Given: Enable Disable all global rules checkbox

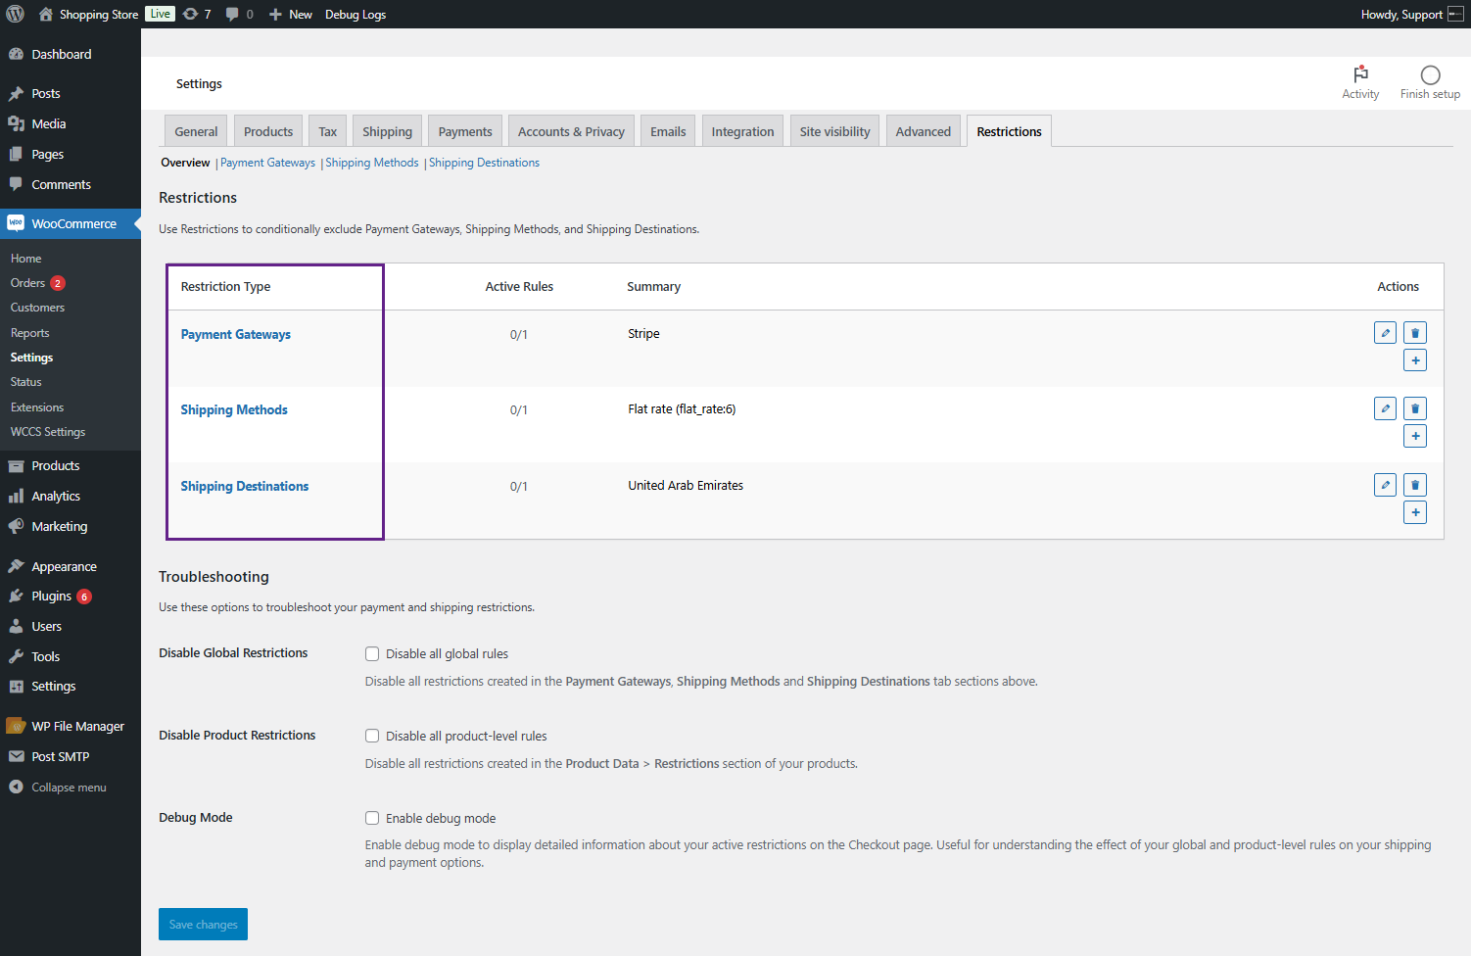Looking at the screenshot, I should point(372,653).
